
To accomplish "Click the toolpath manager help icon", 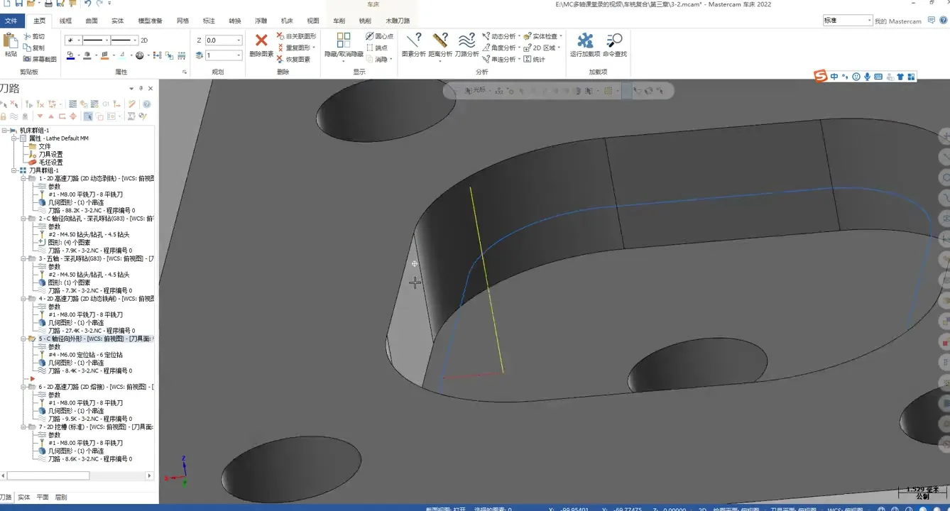I will (x=147, y=104).
